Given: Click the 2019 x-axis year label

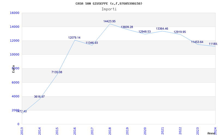Looking at the screenshot, I should coord(128,131).
